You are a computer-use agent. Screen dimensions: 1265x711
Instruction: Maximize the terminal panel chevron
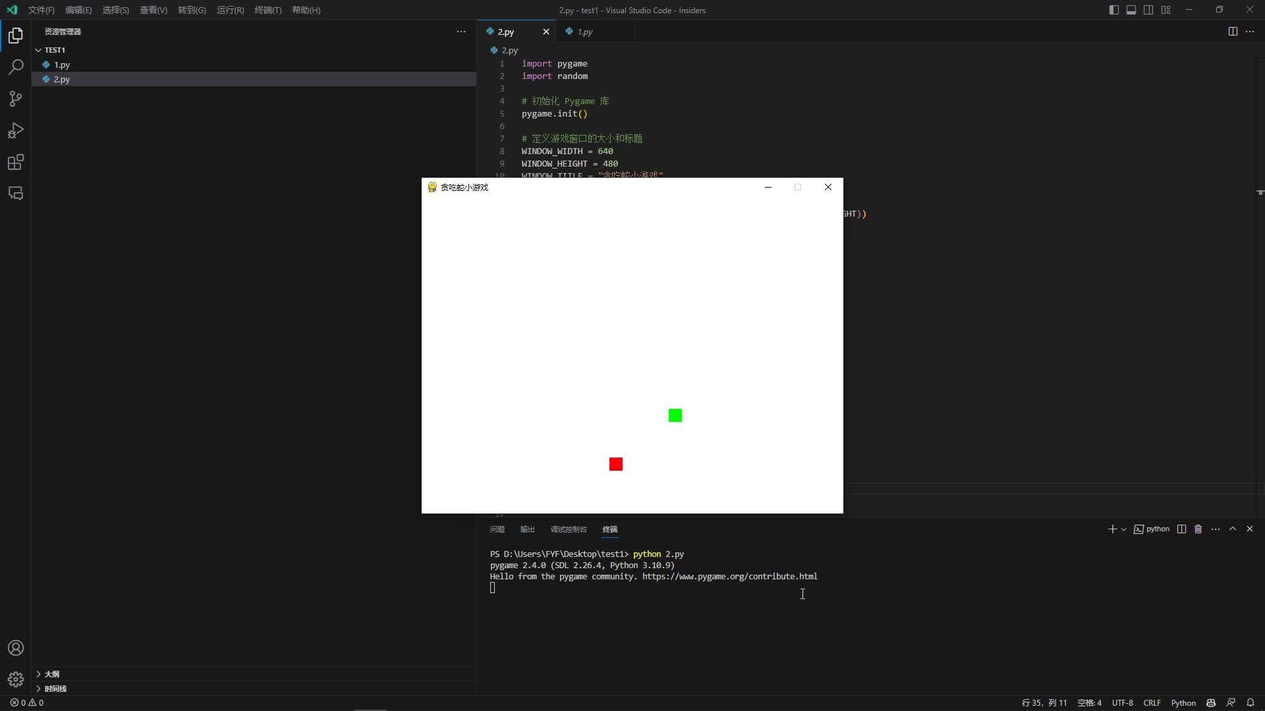click(1233, 529)
